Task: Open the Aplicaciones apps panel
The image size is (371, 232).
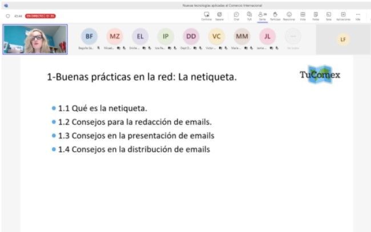Action: 343,14
